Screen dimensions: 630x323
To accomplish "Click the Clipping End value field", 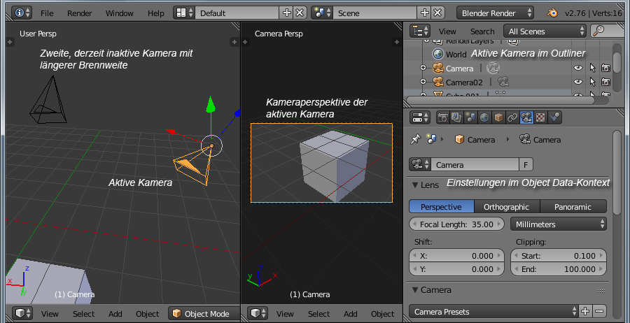I will (558, 268).
